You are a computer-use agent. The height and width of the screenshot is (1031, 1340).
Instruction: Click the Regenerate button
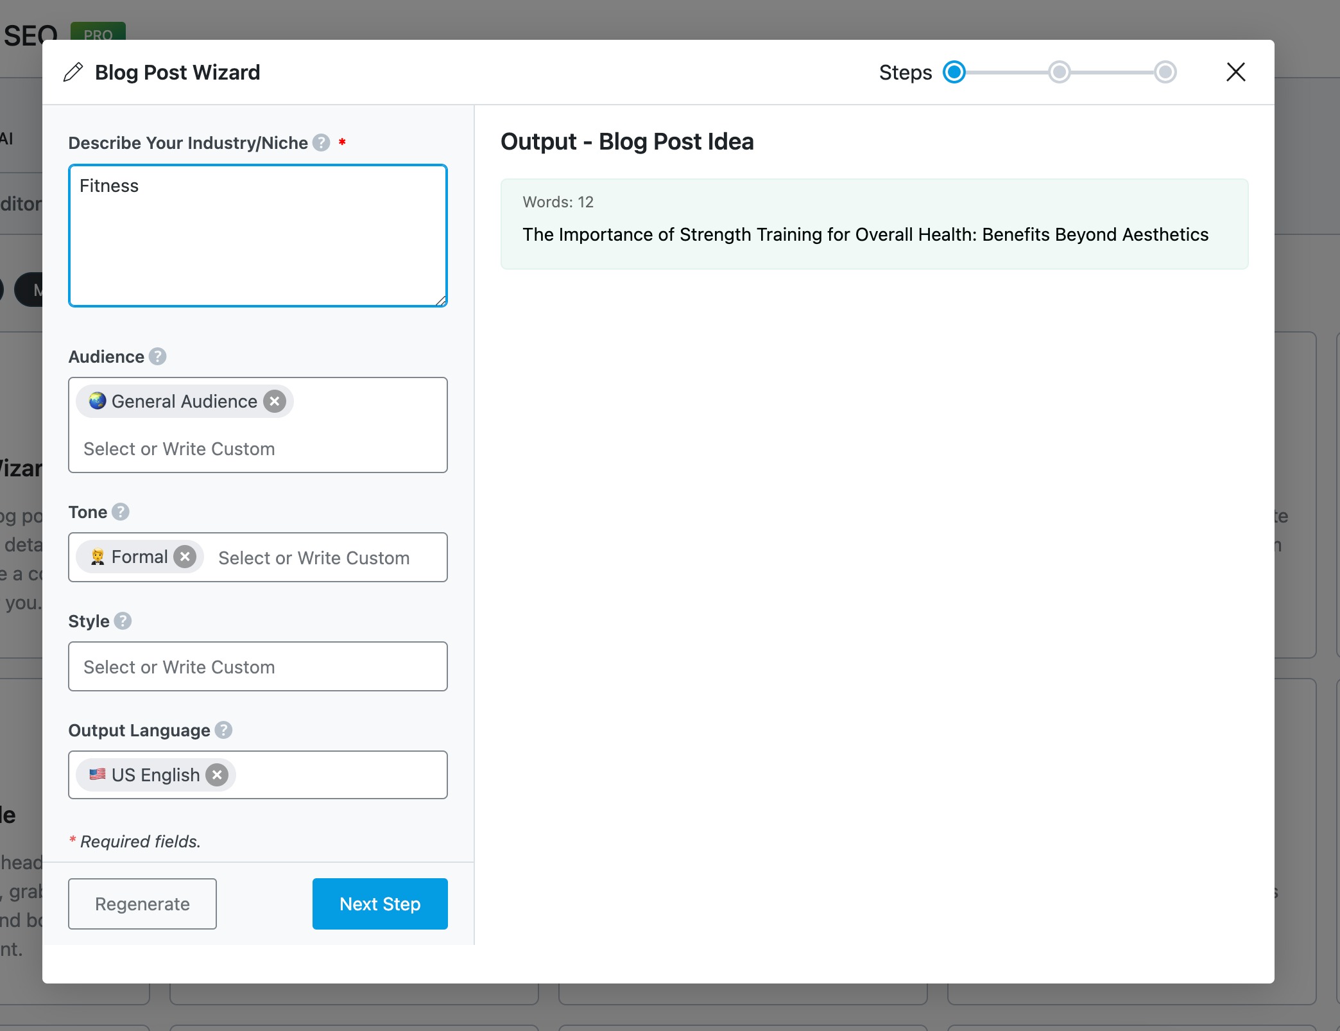(142, 903)
